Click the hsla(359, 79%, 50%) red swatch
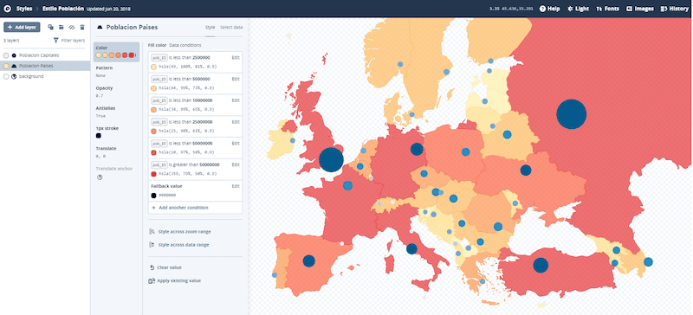 (154, 174)
